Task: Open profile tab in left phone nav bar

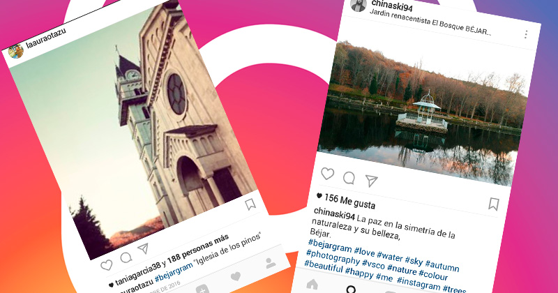Action: coord(271,263)
